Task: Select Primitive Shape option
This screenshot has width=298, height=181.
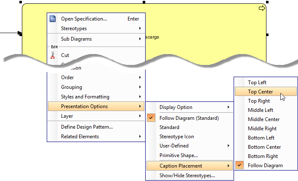Action: pos(178,155)
